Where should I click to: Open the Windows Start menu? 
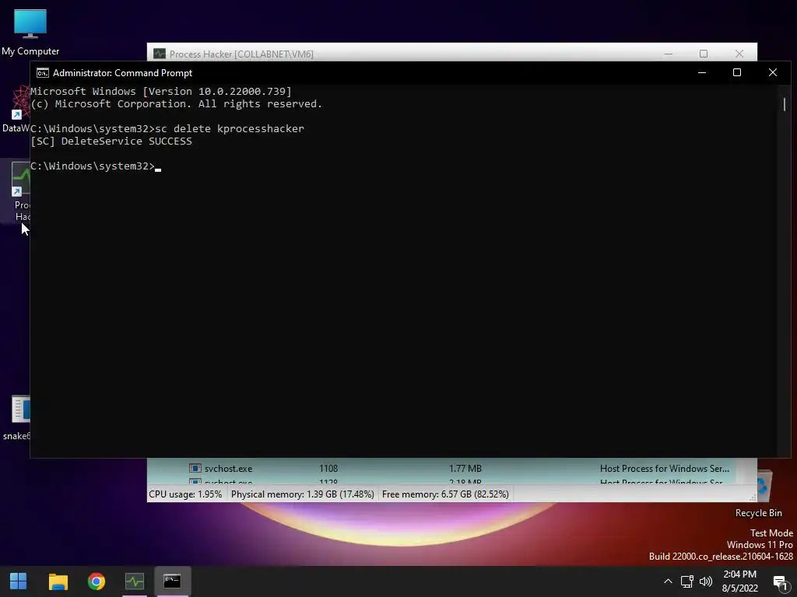point(19,581)
